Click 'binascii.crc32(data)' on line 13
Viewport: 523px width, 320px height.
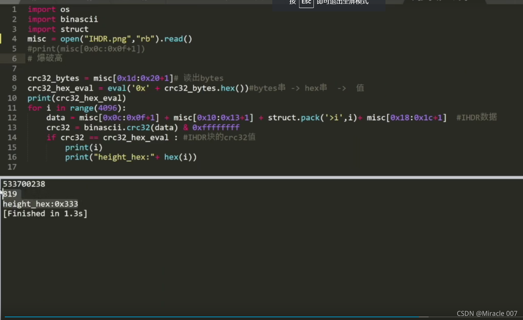point(131,127)
